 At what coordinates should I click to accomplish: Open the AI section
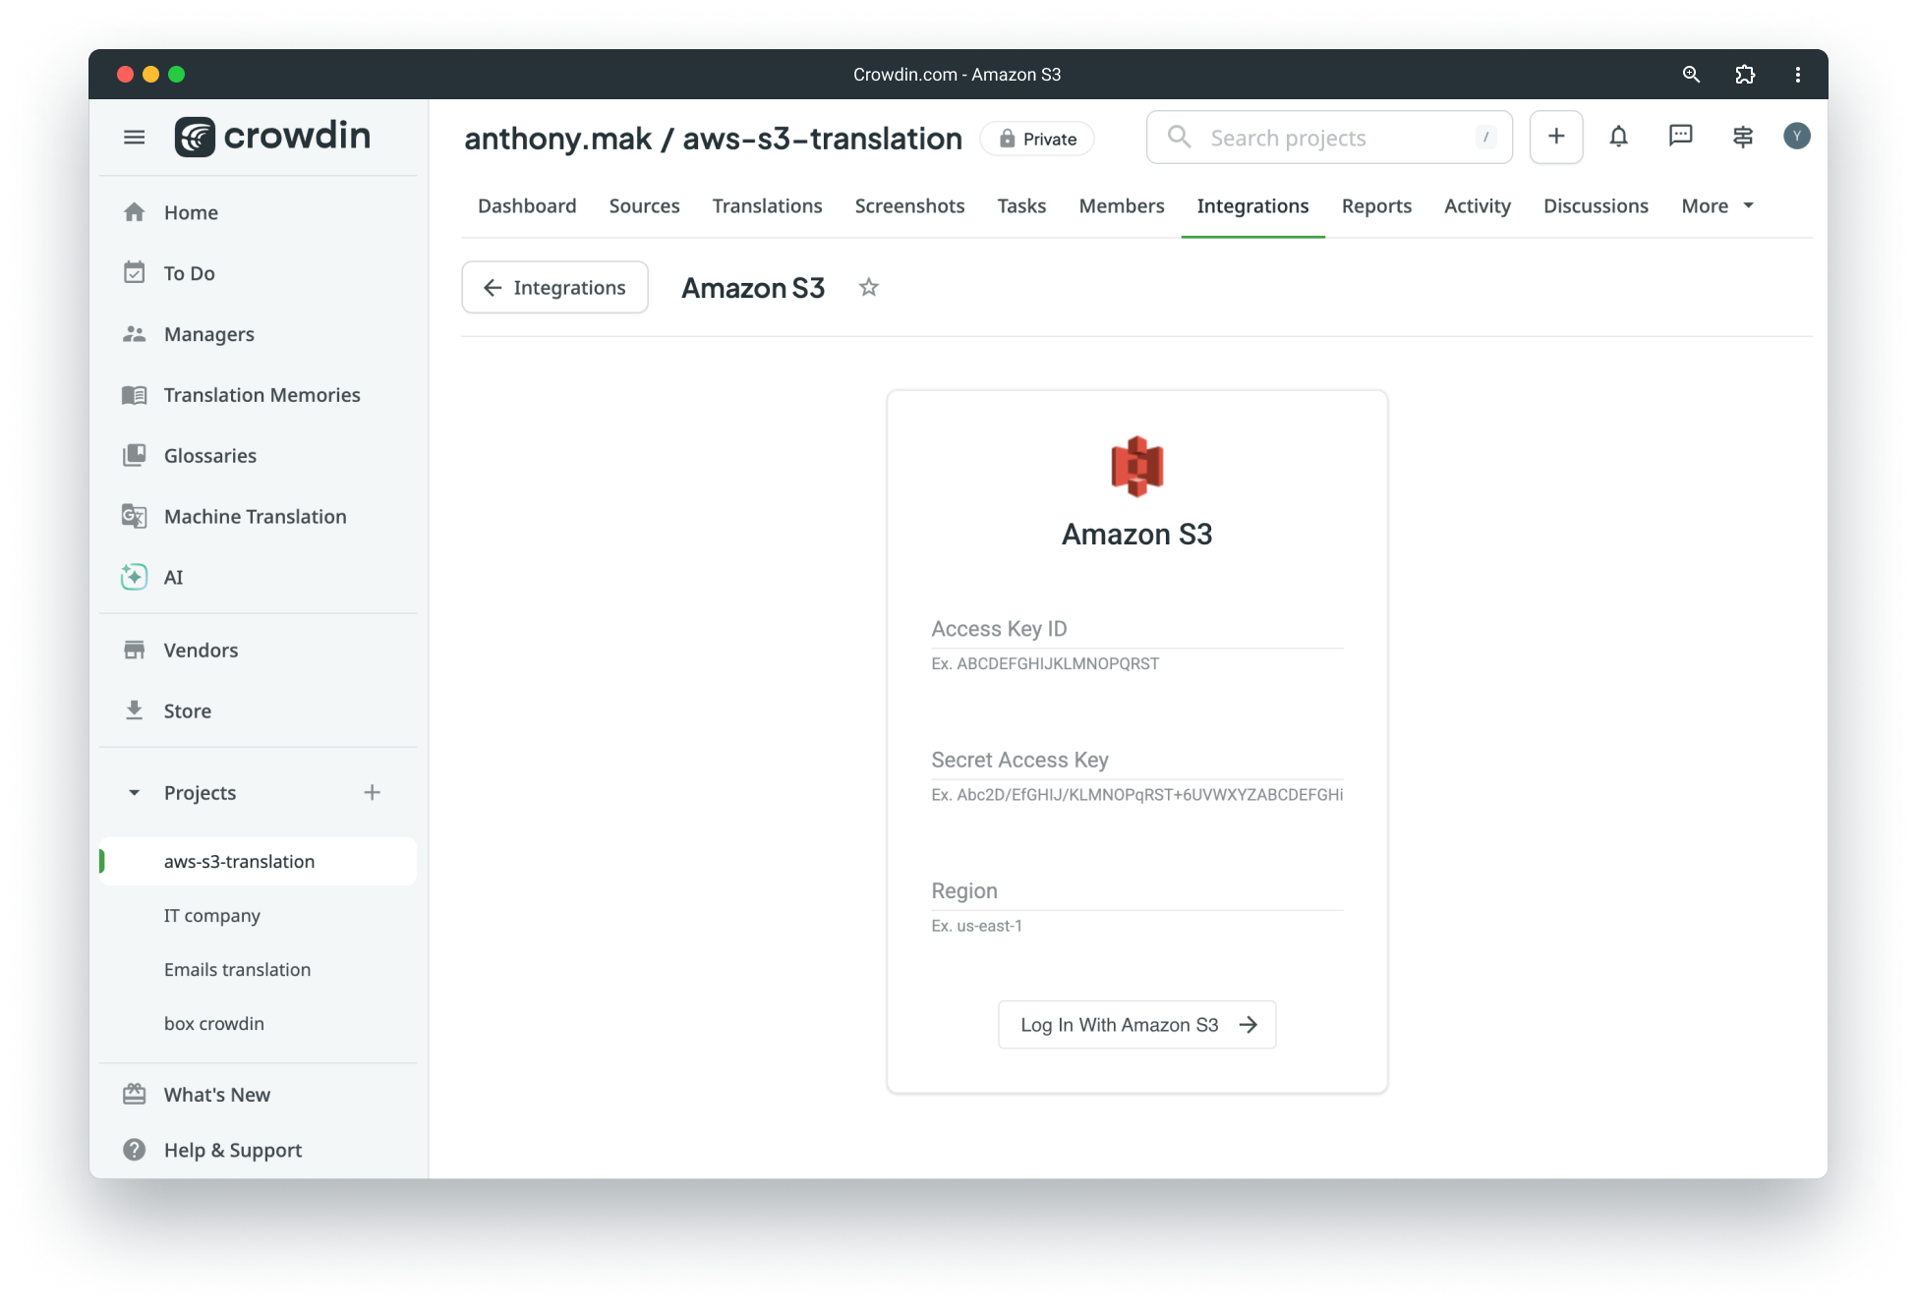click(x=258, y=578)
